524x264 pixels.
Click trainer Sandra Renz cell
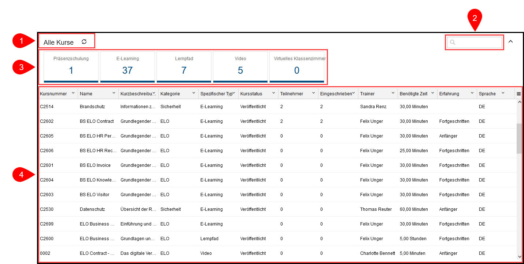click(x=373, y=107)
